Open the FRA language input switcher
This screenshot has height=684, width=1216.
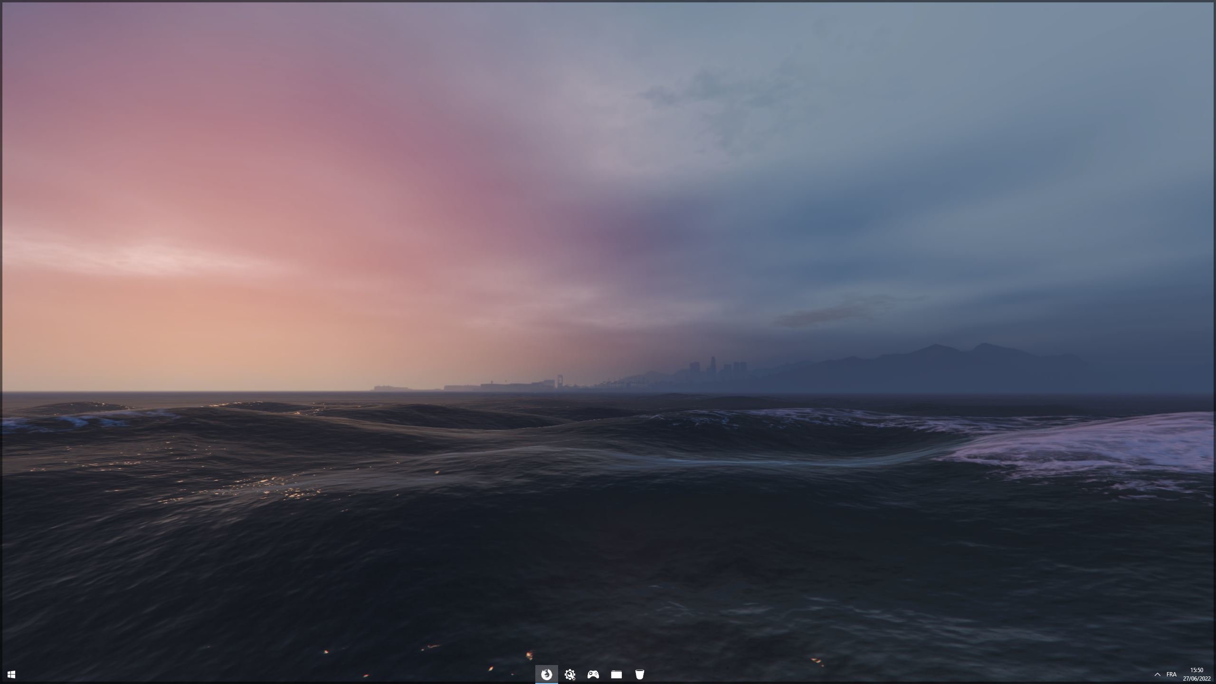pyautogui.click(x=1171, y=674)
